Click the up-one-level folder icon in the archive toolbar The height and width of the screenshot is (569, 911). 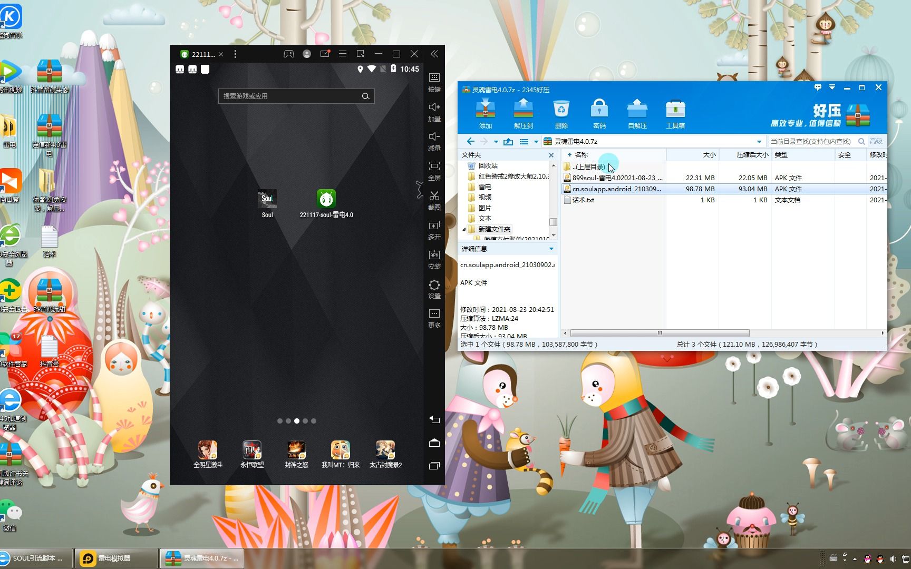(508, 141)
